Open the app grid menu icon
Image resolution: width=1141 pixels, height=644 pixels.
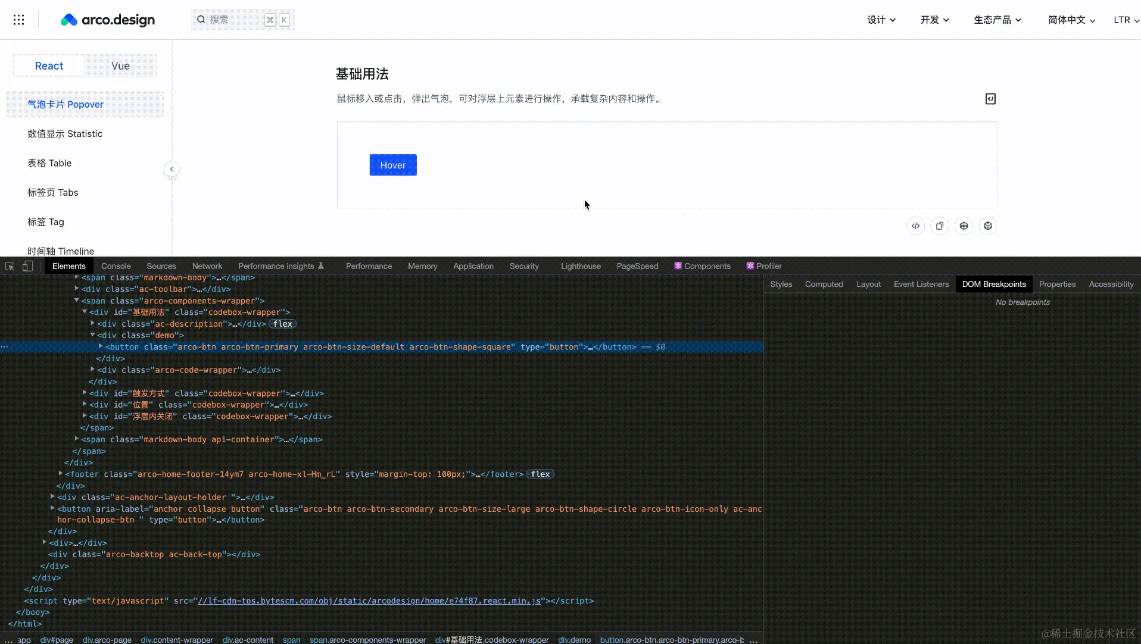pos(19,20)
